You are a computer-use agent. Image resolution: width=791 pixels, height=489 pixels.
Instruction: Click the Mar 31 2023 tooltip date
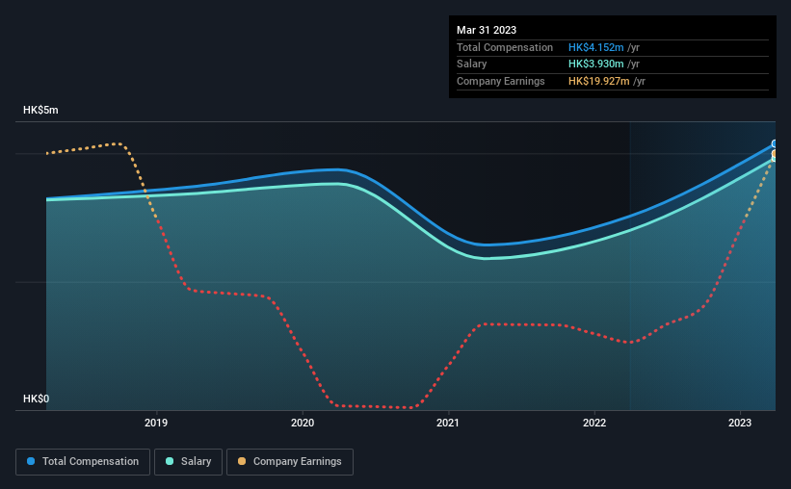click(487, 30)
